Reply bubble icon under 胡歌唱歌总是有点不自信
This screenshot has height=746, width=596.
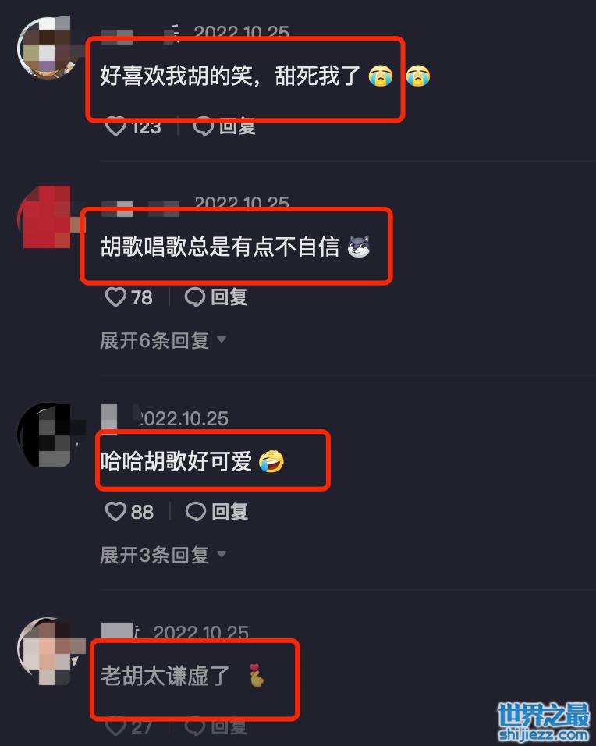[x=195, y=297]
